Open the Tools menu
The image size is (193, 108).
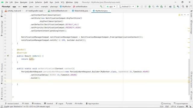[57, 2]
